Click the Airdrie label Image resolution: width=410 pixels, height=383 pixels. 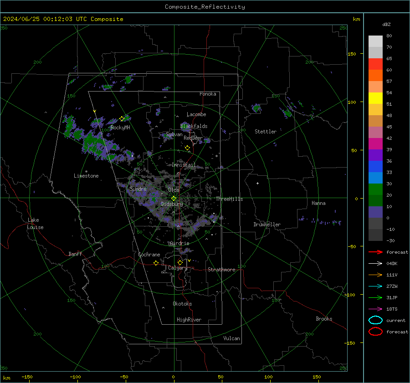179,243
